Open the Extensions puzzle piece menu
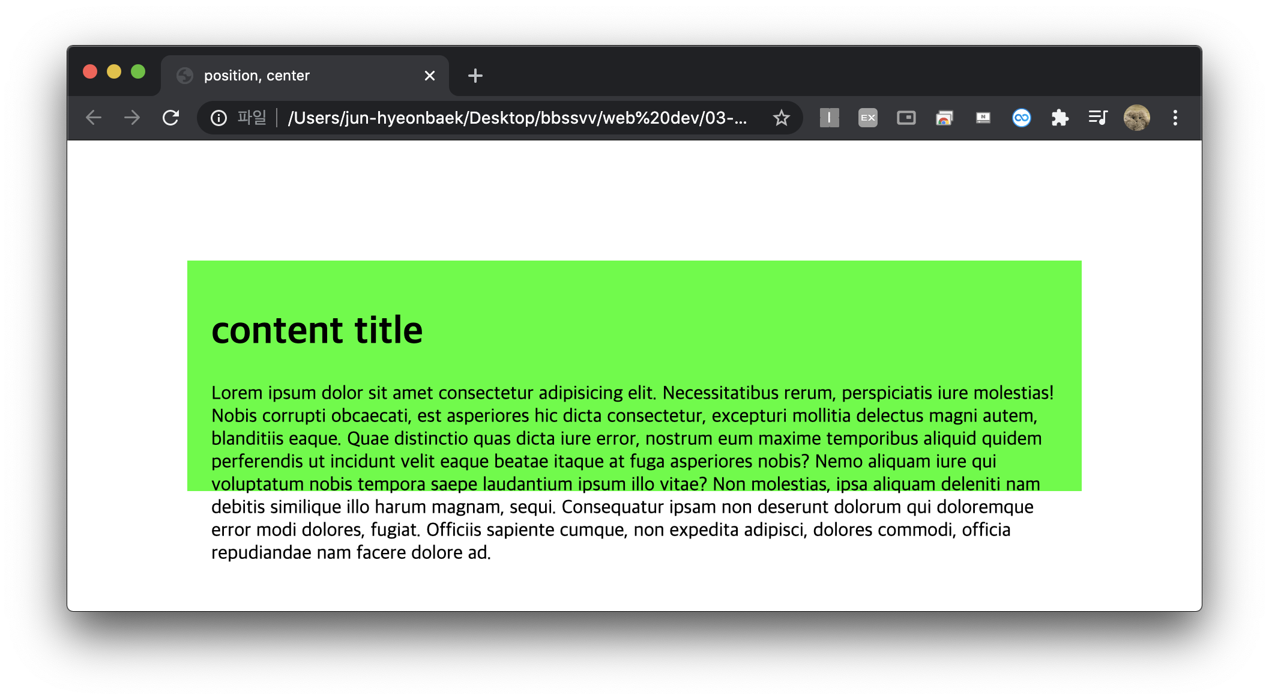The image size is (1269, 700). click(1060, 118)
